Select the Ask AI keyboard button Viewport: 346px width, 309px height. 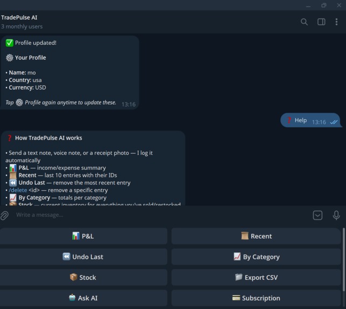pos(83,298)
